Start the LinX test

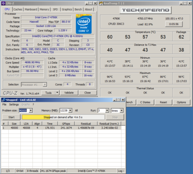(12, 117)
